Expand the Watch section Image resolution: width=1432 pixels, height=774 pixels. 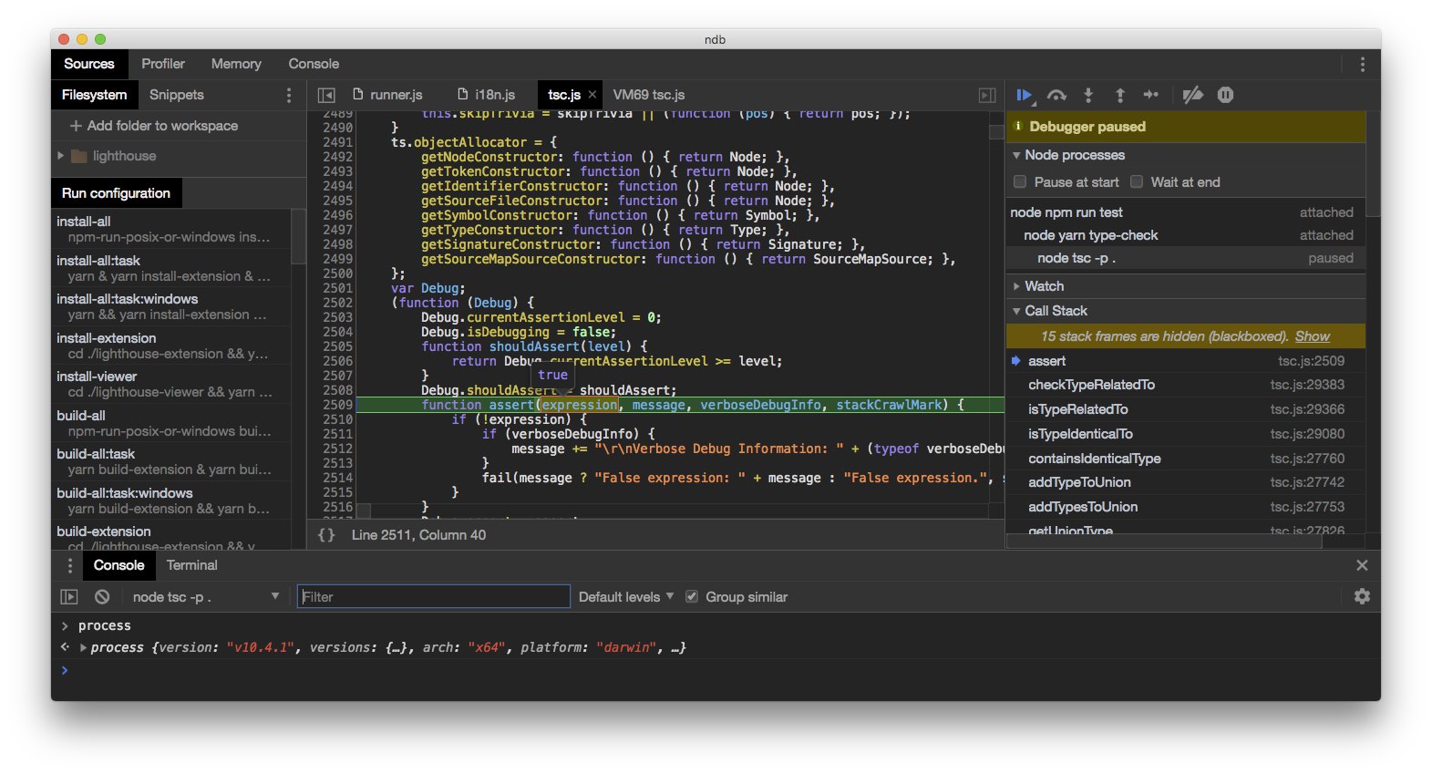click(1016, 286)
